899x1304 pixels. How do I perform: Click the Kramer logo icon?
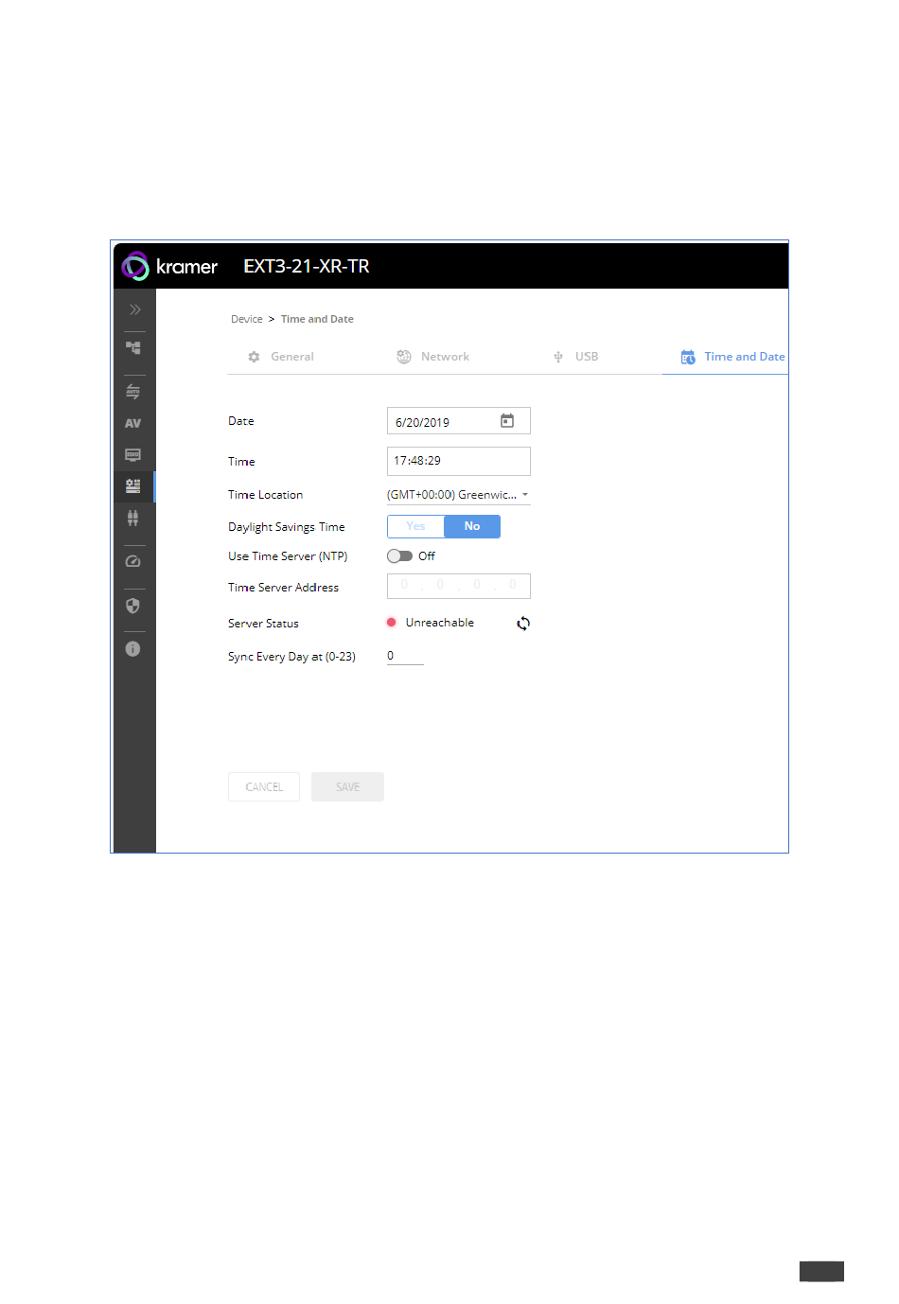[x=135, y=266]
